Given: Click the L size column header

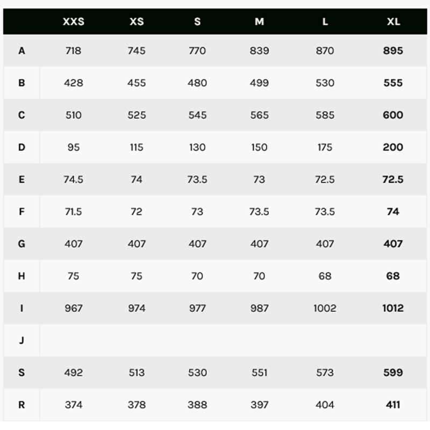Looking at the screenshot, I should (325, 22).
